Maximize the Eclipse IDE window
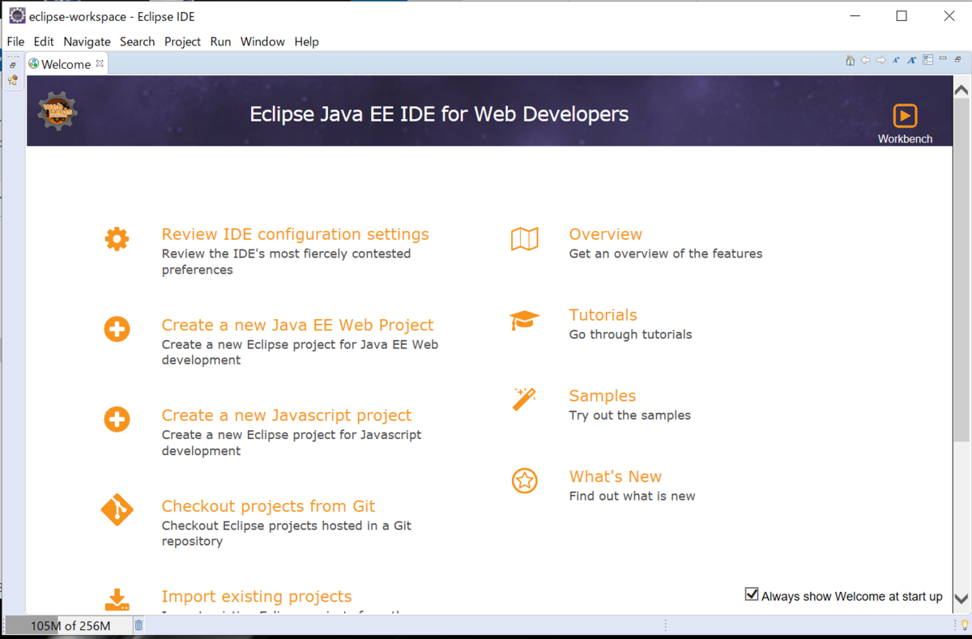 click(902, 16)
